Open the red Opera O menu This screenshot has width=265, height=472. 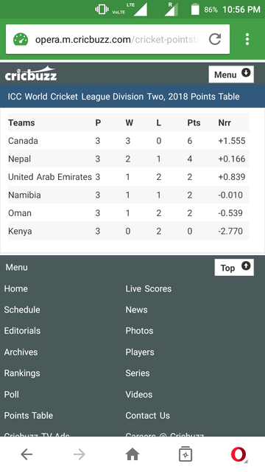[x=239, y=454]
